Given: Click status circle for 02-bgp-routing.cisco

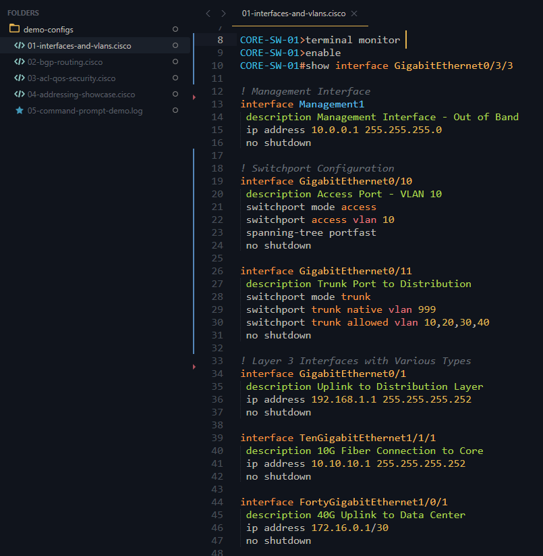Looking at the screenshot, I should [x=175, y=61].
